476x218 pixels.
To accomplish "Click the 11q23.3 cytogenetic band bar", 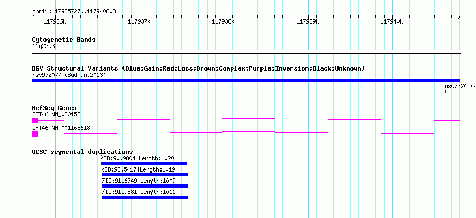I will point(246,51).
